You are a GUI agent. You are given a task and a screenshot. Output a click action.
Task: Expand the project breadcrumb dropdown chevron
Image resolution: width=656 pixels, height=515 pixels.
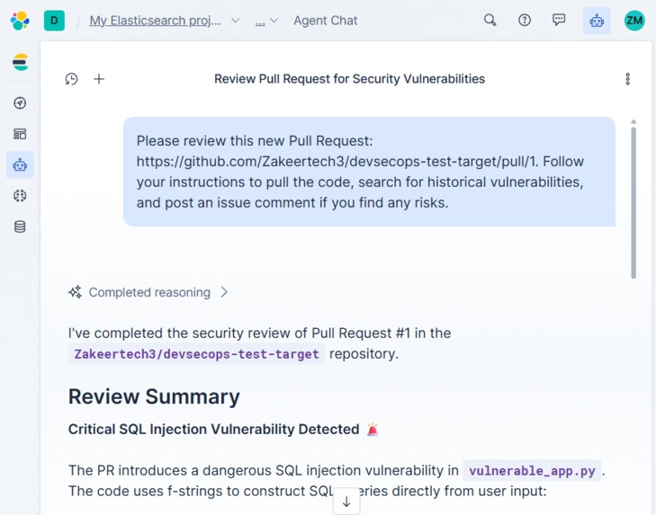point(236,21)
